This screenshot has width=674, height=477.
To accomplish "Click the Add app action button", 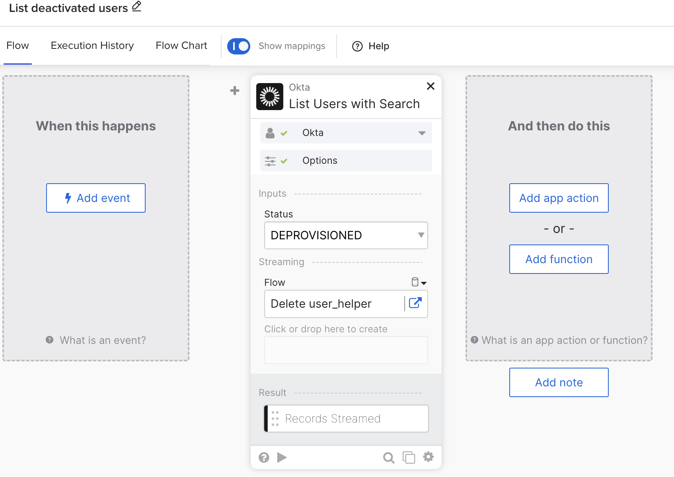I will coord(559,198).
